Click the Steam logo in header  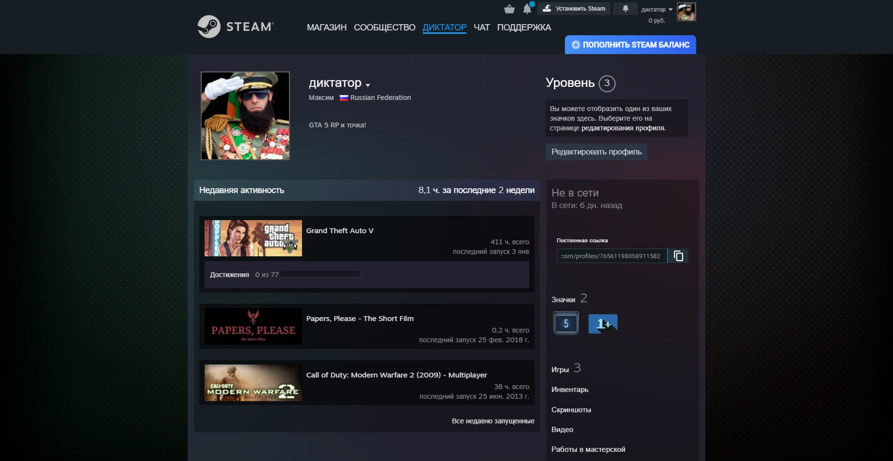[x=235, y=27]
